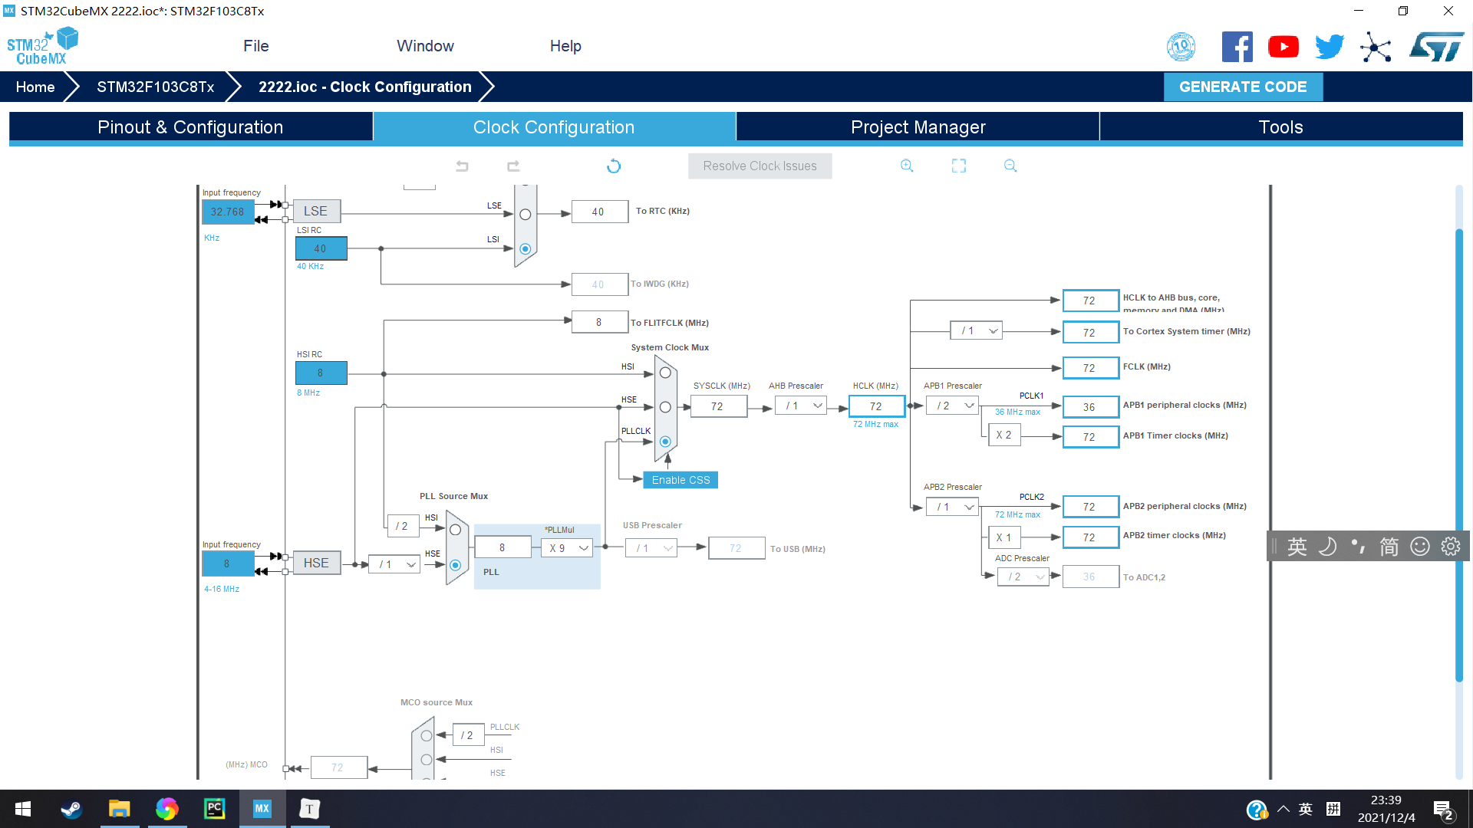Select HSE in System Clock Mux
This screenshot has height=828, width=1473.
pos(665,407)
